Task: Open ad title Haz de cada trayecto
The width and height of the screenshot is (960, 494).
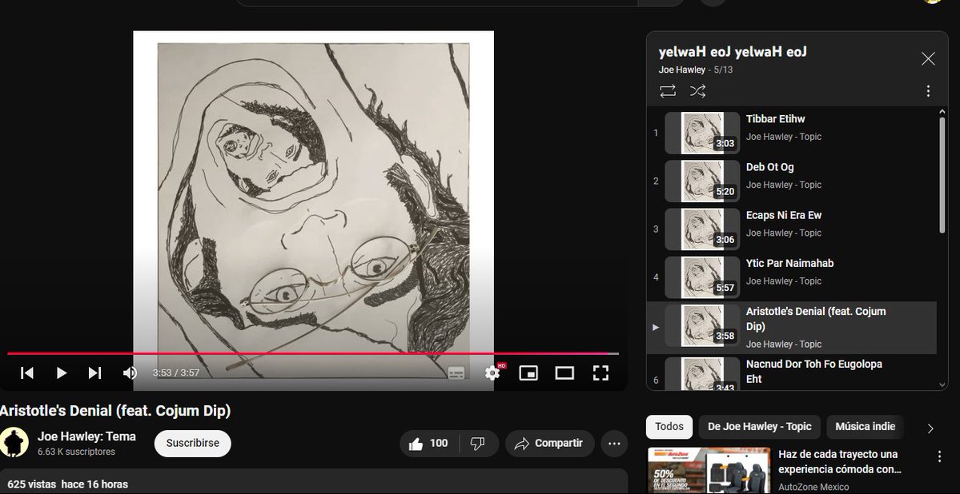Action: [x=839, y=461]
